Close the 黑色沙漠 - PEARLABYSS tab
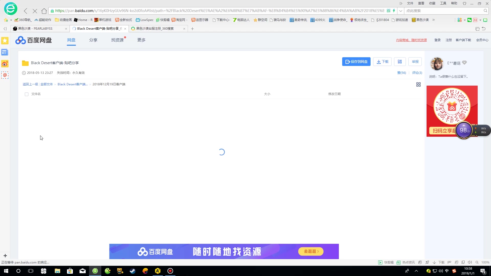 pos(66,29)
